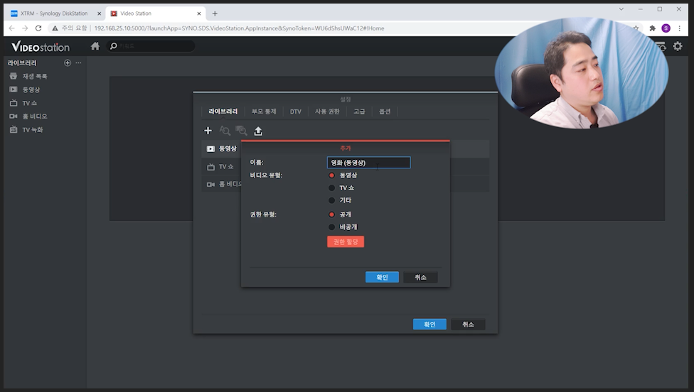Open 홈 비디오 library in the sidebar
694x392 pixels.
(x=35, y=116)
